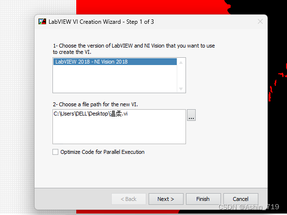Click the version list's scroll down arrow

[181, 89]
